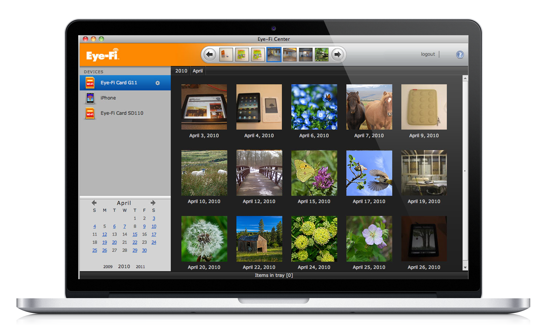Select calendar day 4
The image size is (547, 329).
pyautogui.click(x=95, y=226)
